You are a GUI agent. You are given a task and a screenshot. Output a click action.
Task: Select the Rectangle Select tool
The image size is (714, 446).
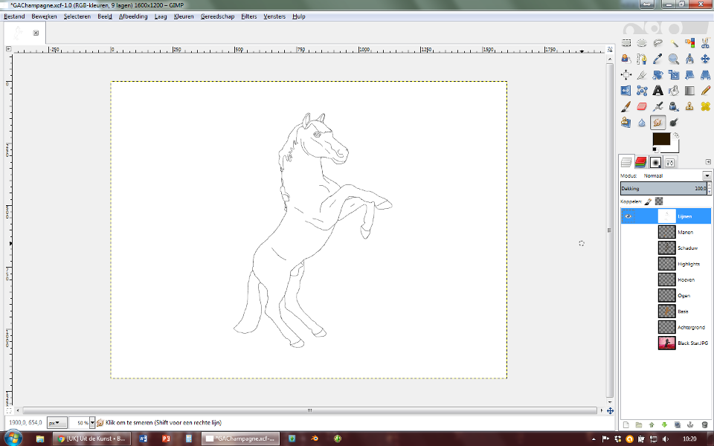626,43
